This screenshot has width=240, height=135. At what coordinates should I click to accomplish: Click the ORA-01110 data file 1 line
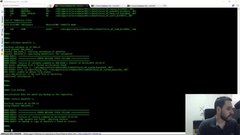(58, 67)
